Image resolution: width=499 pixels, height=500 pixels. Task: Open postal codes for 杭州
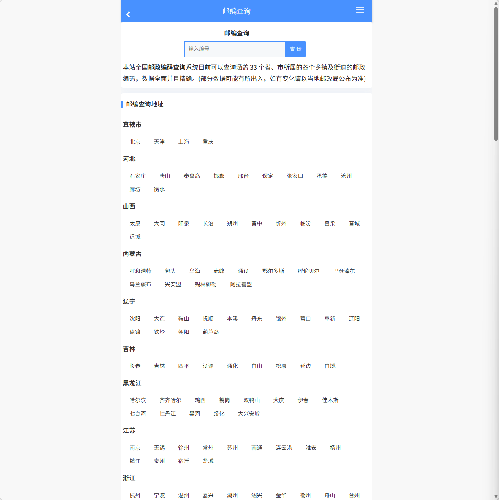click(135, 495)
